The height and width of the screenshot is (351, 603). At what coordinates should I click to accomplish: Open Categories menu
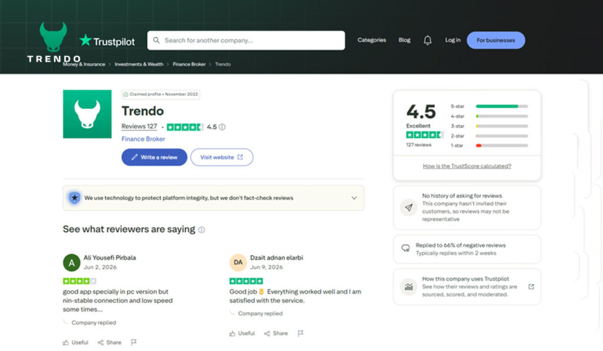(372, 40)
